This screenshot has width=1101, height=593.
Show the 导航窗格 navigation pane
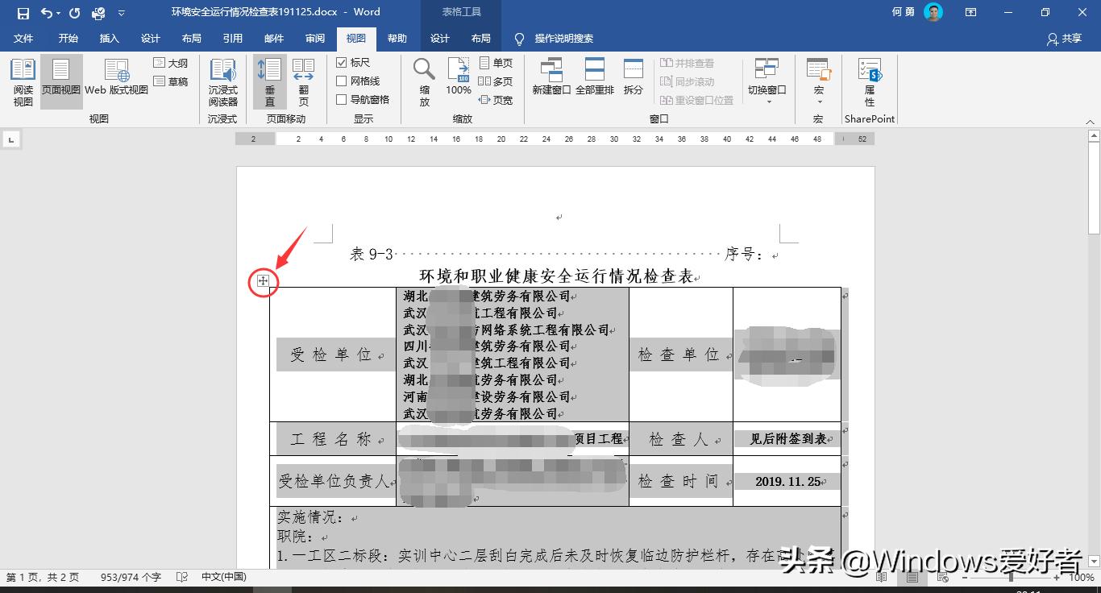pos(342,99)
